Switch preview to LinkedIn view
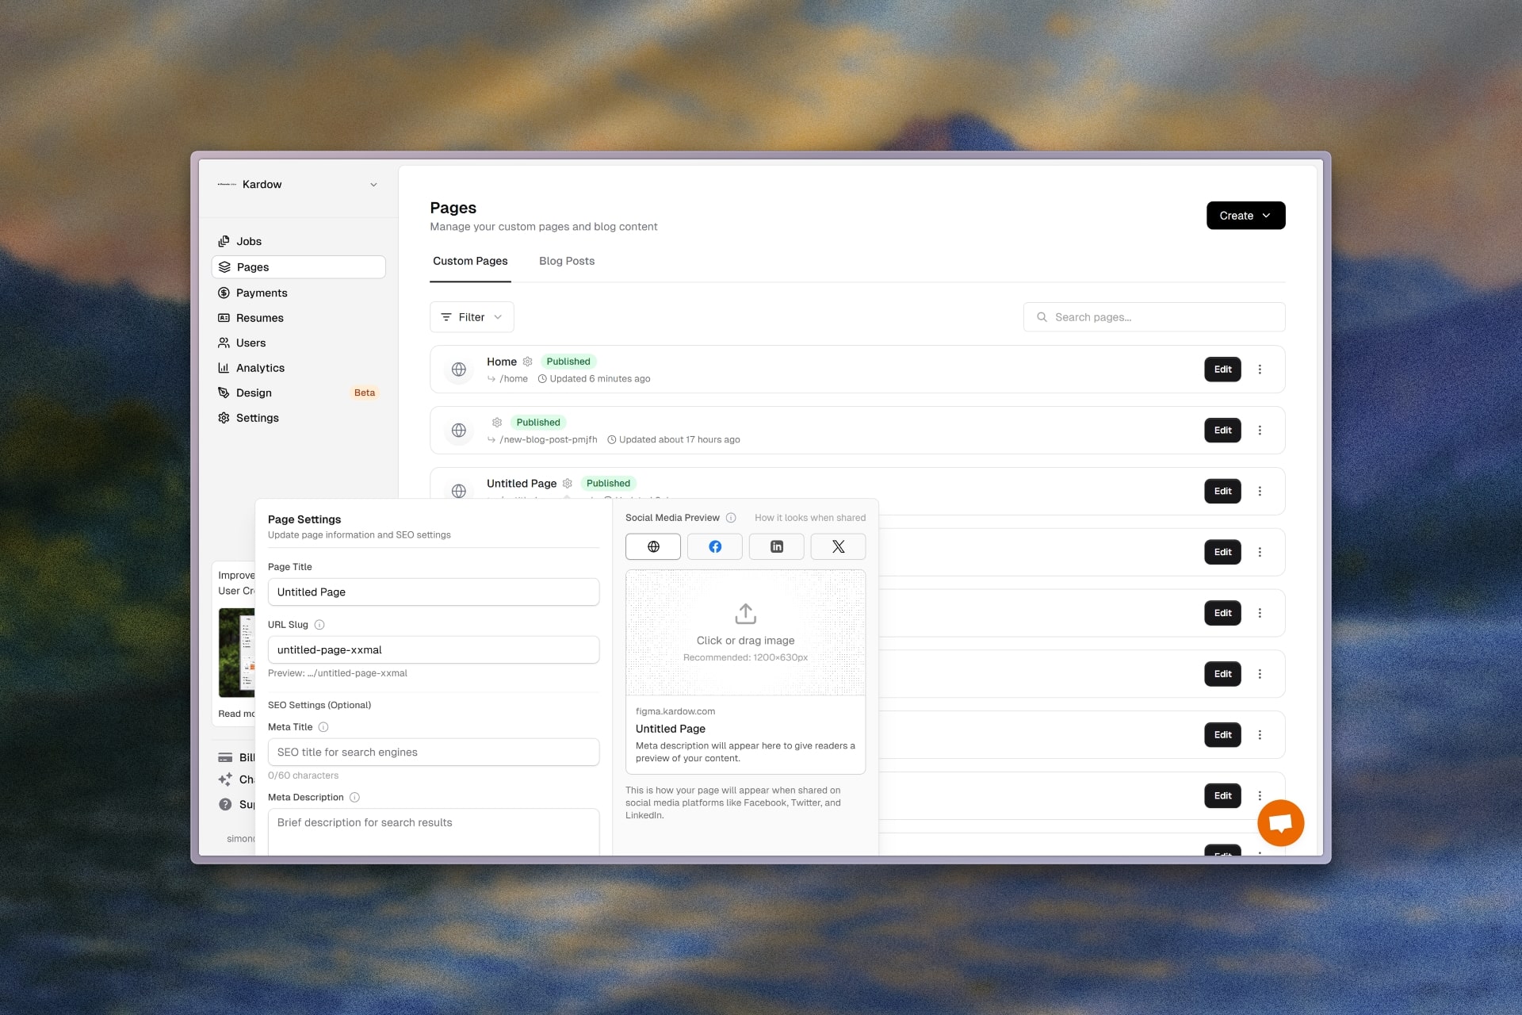 [x=776, y=546]
